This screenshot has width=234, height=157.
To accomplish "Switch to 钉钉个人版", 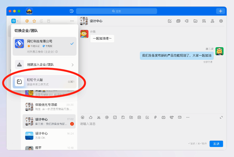I will pyautogui.click(x=44, y=82).
